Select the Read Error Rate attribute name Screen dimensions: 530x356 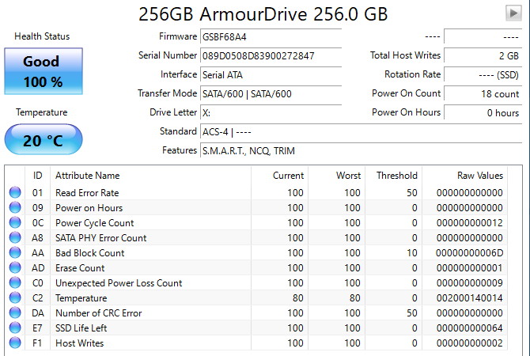click(87, 193)
